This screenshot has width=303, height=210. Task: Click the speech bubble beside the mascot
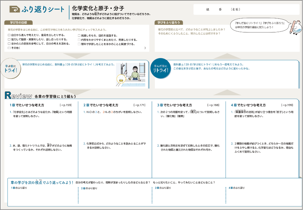257,25
